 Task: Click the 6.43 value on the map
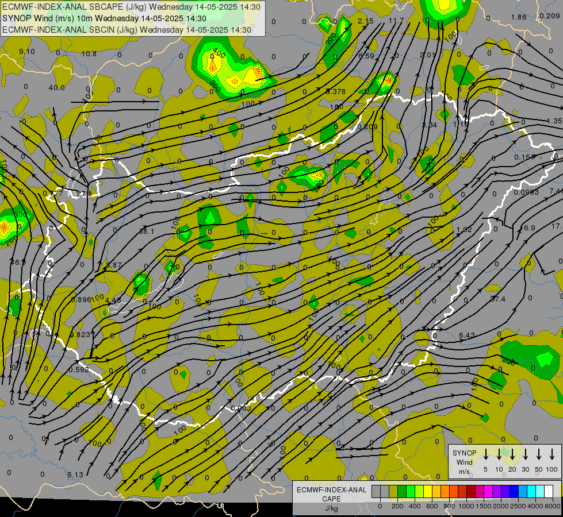coord(467,335)
